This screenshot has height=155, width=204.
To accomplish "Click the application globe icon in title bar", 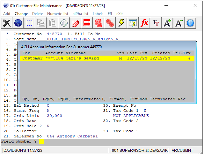I will [6, 6].
